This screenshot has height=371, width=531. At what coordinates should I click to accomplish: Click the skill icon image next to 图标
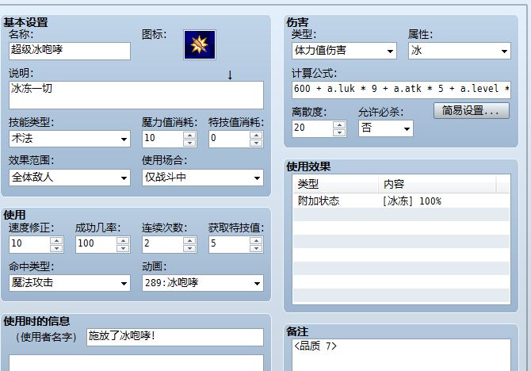(200, 44)
